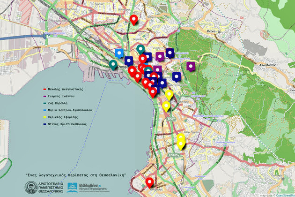295x197 pixels.
Task: Open the upper yellow pin below the marker cluster
Action: 169,95
